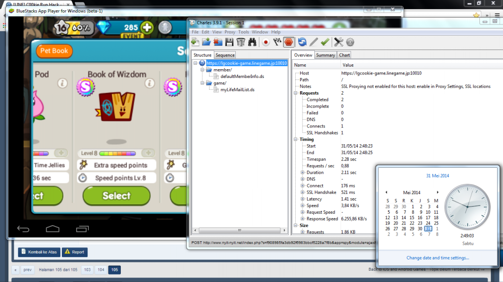Viewport: 503px width, 282px height.
Task: Expand the Latency row
Action: pos(303,199)
